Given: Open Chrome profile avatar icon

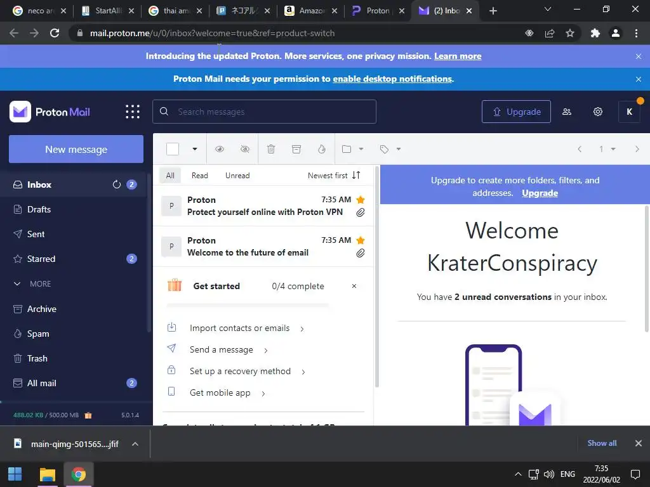Looking at the screenshot, I should [616, 33].
